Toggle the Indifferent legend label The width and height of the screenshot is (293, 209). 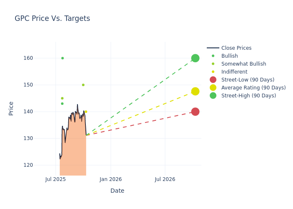click(x=234, y=72)
